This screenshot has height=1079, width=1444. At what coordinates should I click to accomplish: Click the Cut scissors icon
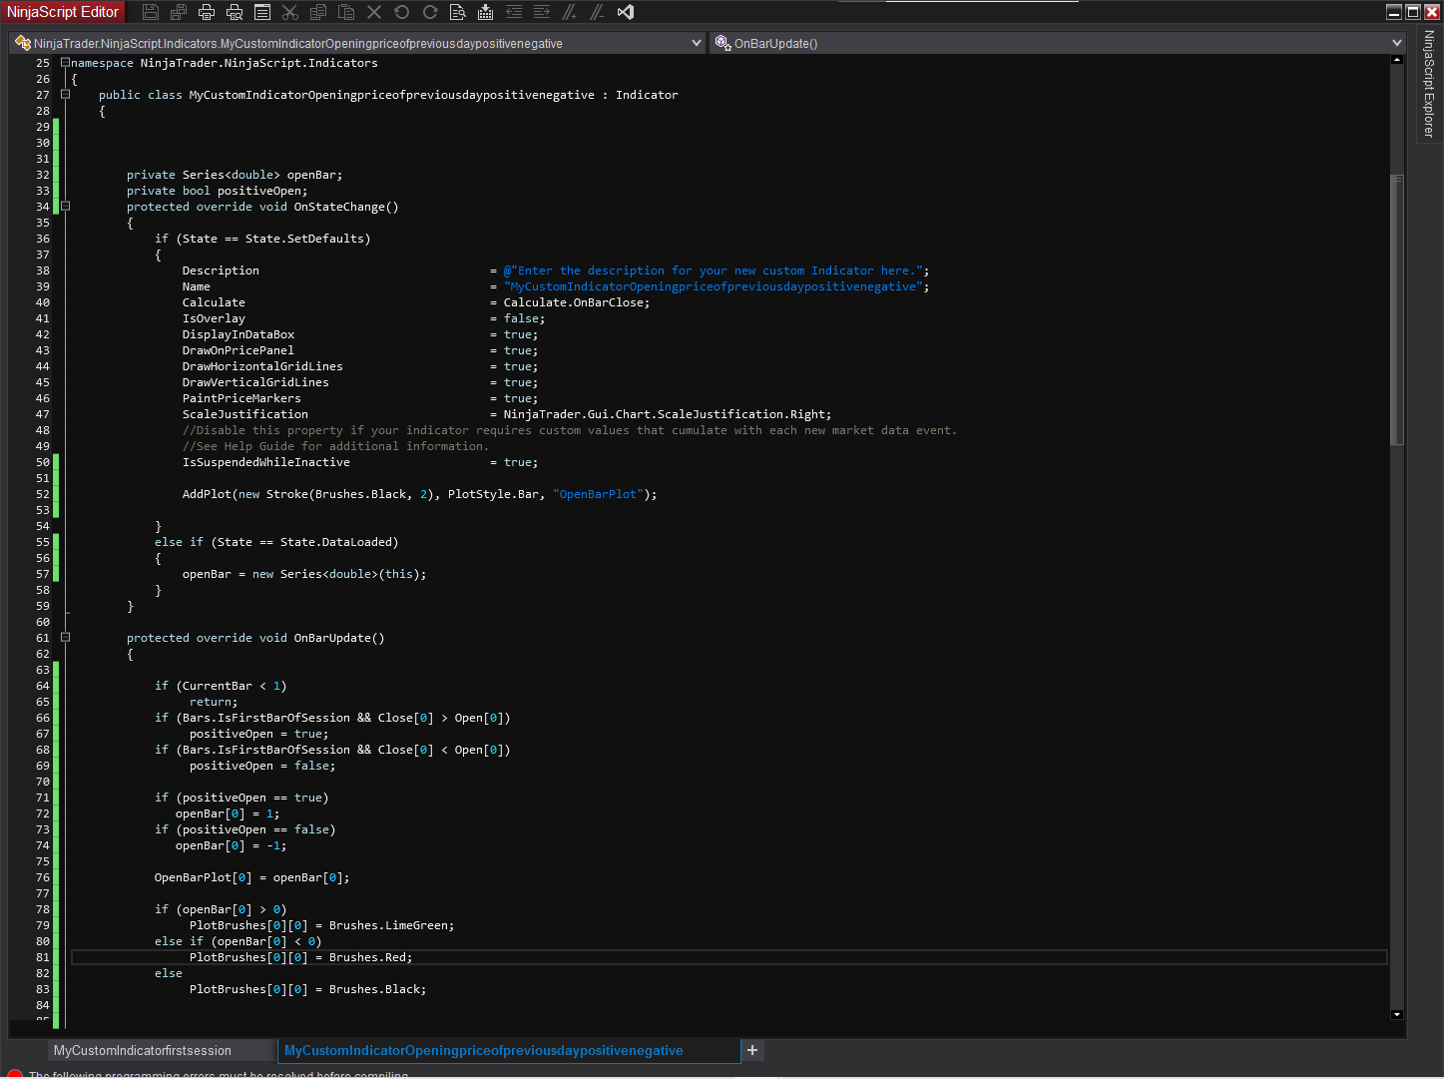point(290,12)
